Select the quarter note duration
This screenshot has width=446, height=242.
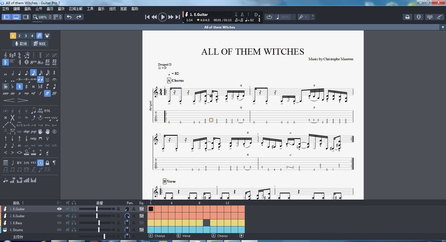20,73
